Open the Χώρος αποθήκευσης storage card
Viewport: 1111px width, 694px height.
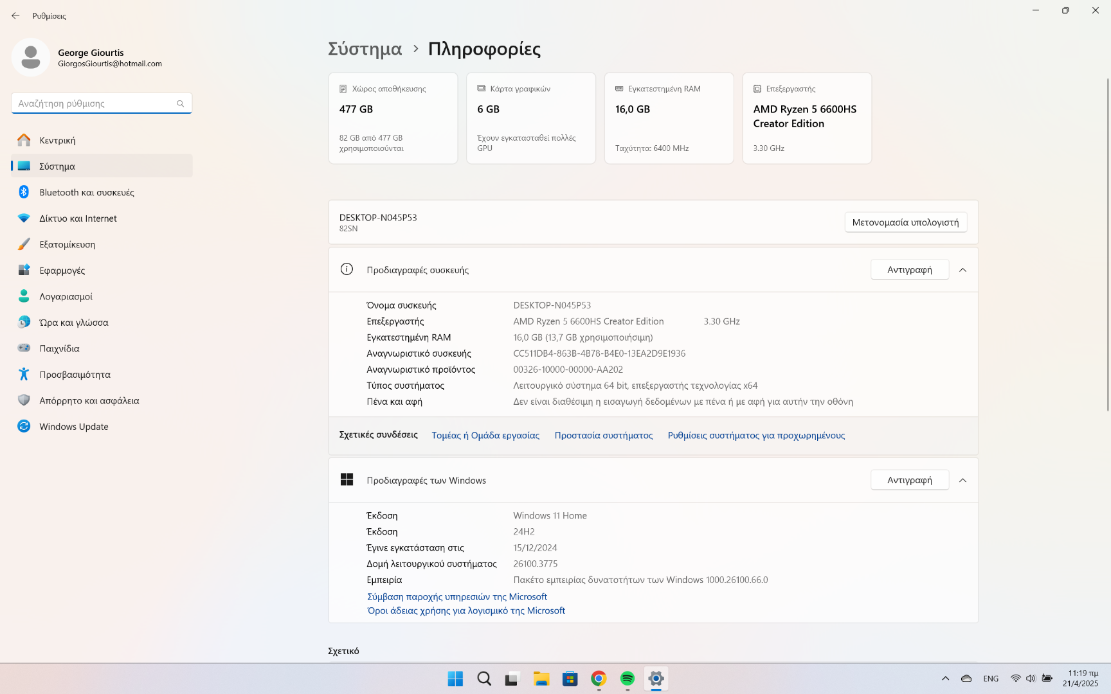393,118
